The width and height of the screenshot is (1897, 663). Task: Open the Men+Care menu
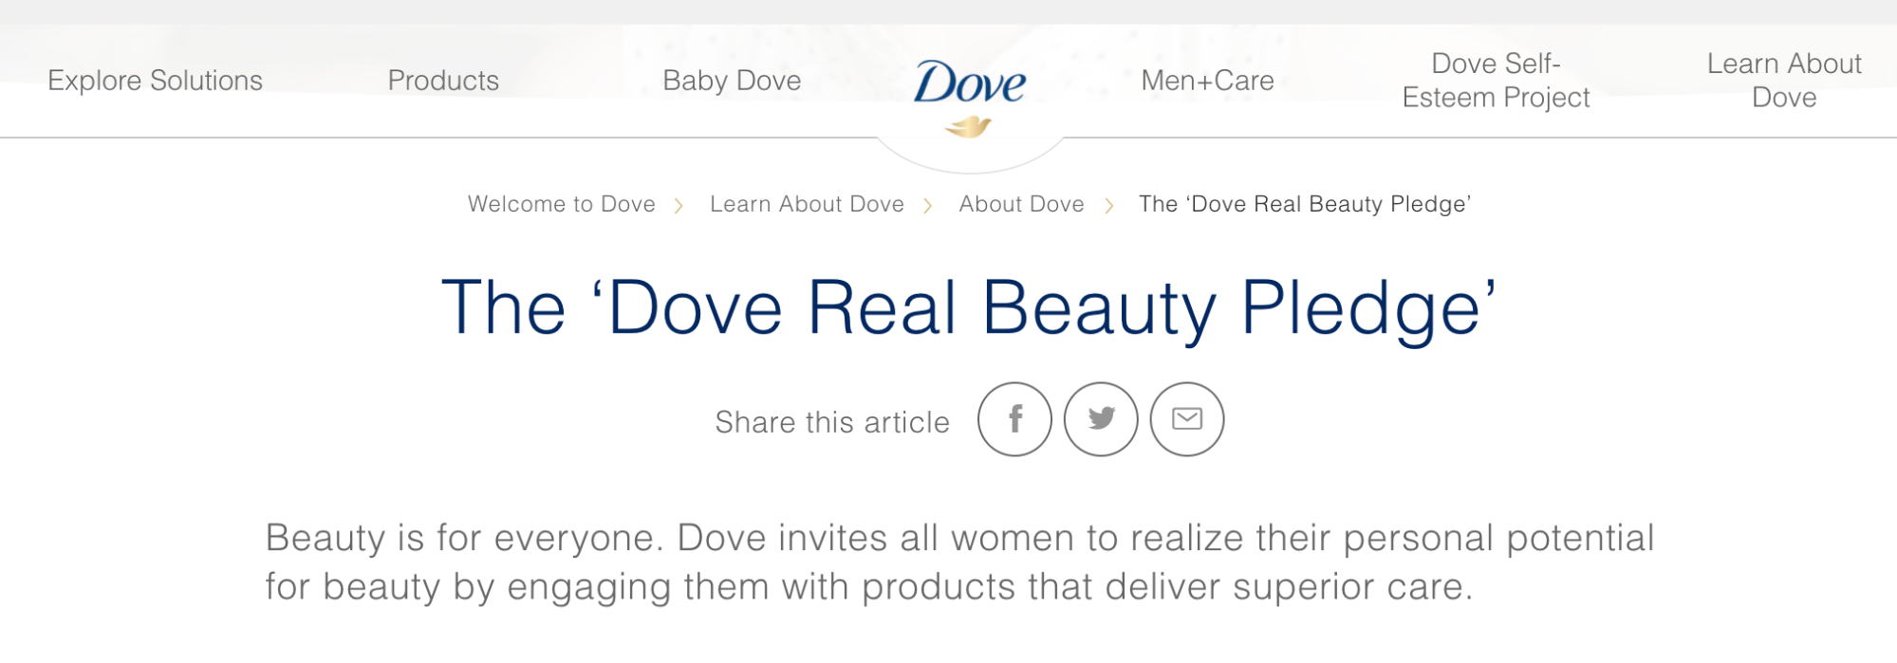pos(1207,81)
